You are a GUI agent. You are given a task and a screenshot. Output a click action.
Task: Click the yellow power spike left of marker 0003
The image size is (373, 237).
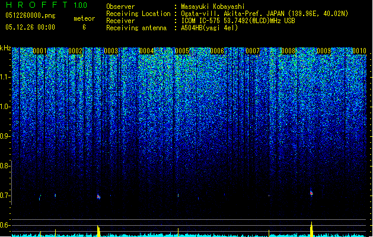coord(98,231)
